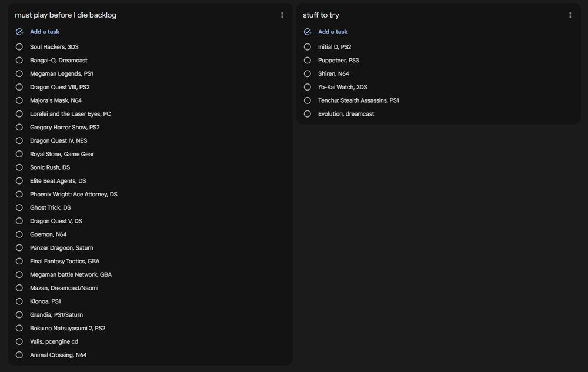Viewport: 588px width, 372px height.
Task: Check off 'Panzer Dragoon, Saturn'
Action: pyautogui.click(x=19, y=247)
